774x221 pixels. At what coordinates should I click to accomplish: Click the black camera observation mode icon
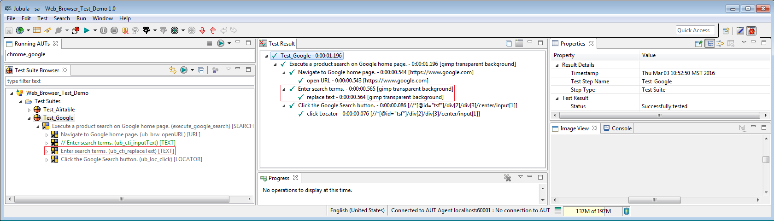147,30
